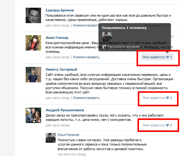Open Андрей Лукьянчиков's profile name link

(x=65, y=110)
